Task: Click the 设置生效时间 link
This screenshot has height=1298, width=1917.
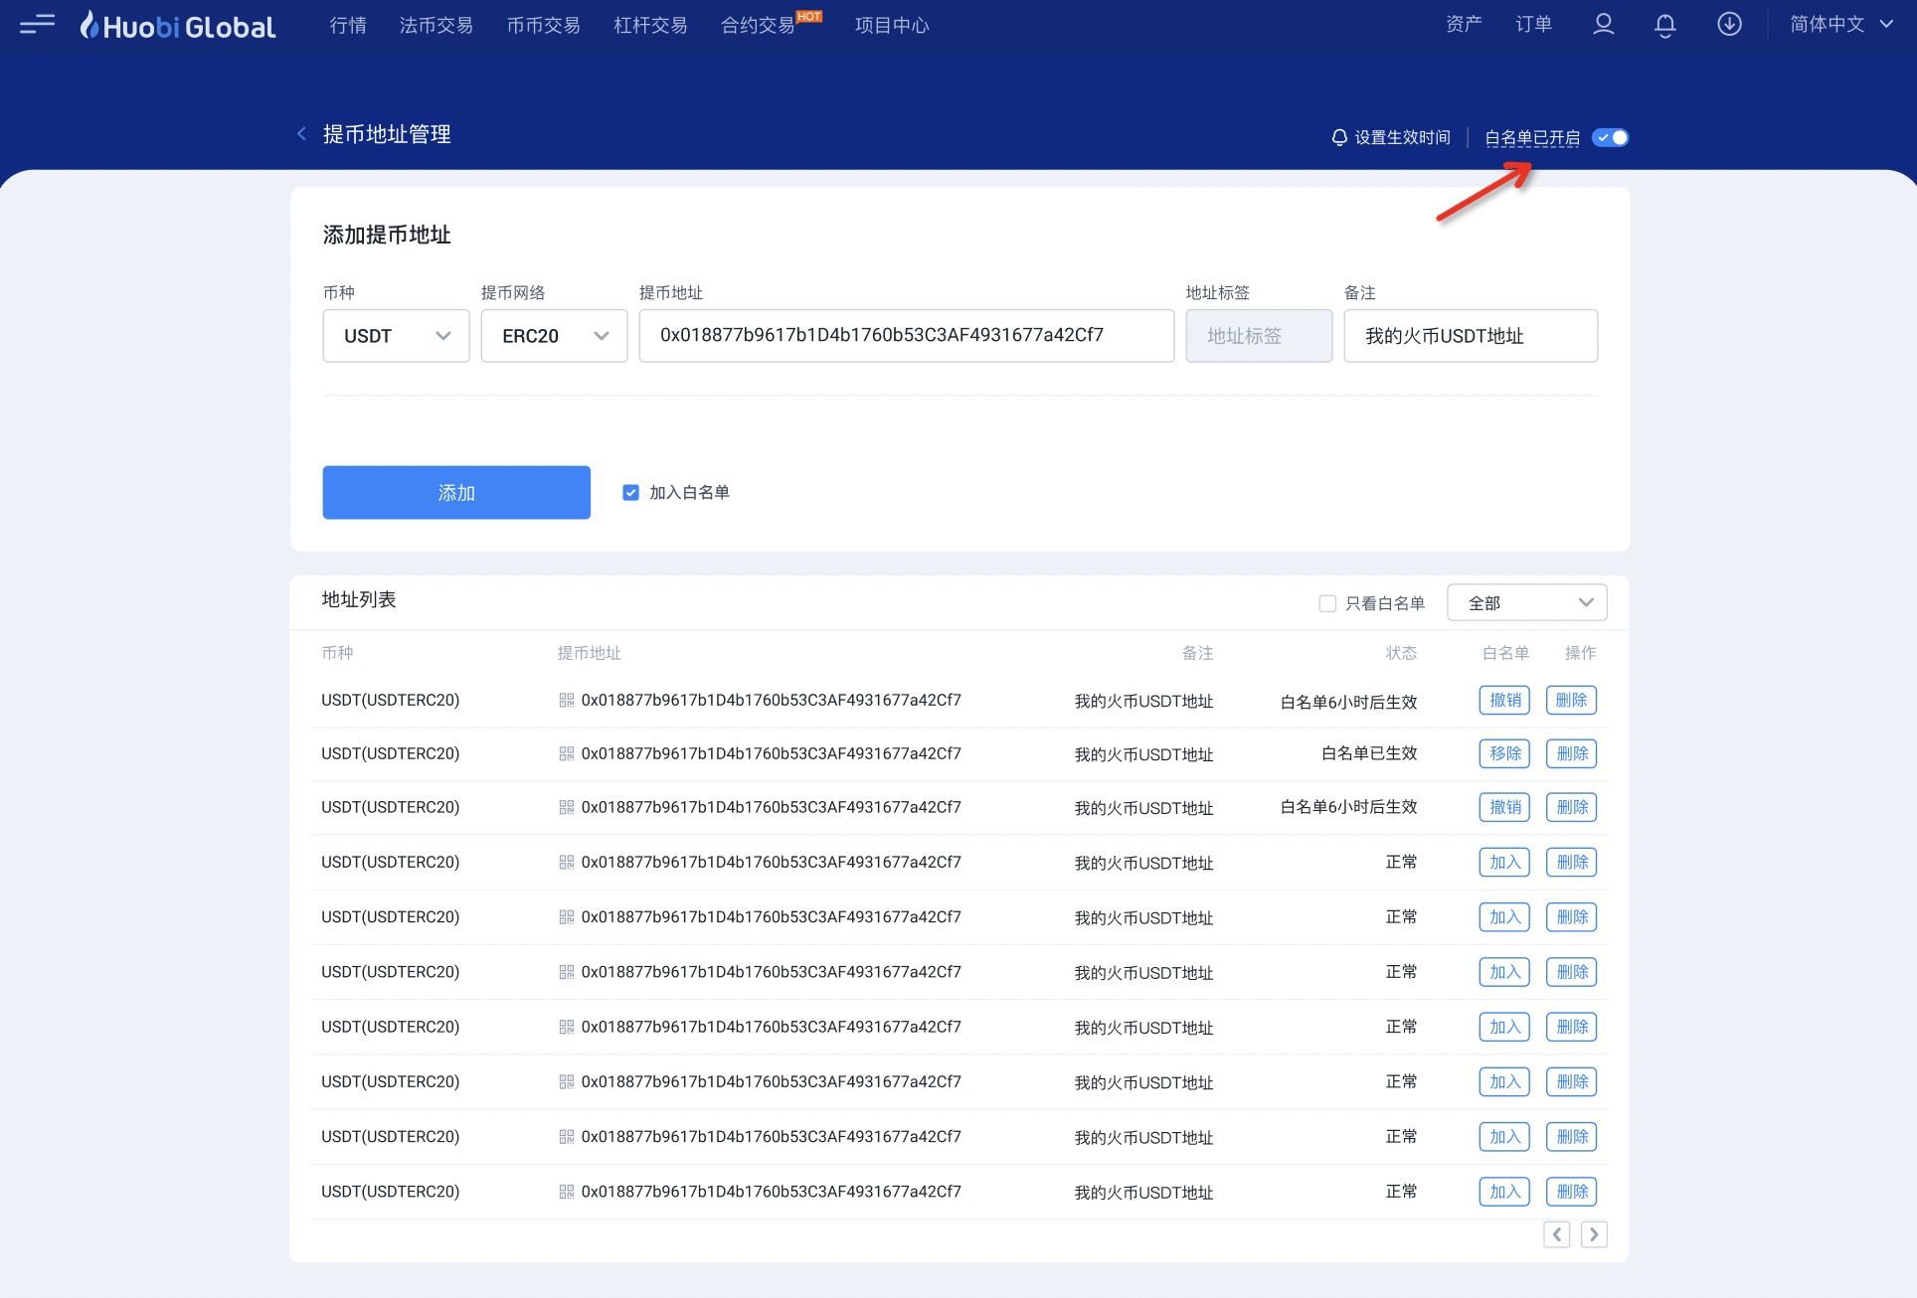Action: 1402,137
